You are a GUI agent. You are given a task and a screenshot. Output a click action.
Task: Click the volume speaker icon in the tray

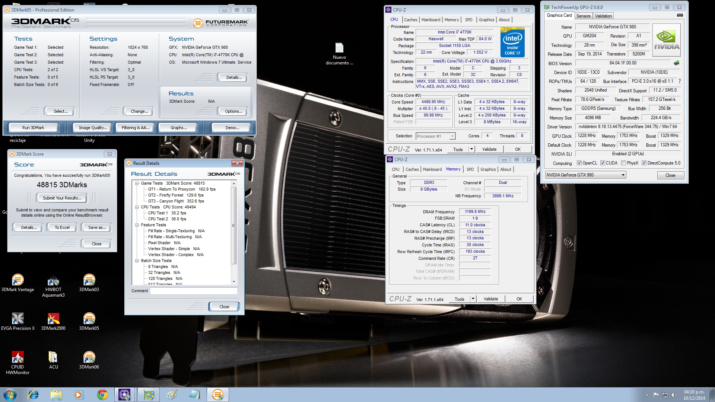[674, 395]
